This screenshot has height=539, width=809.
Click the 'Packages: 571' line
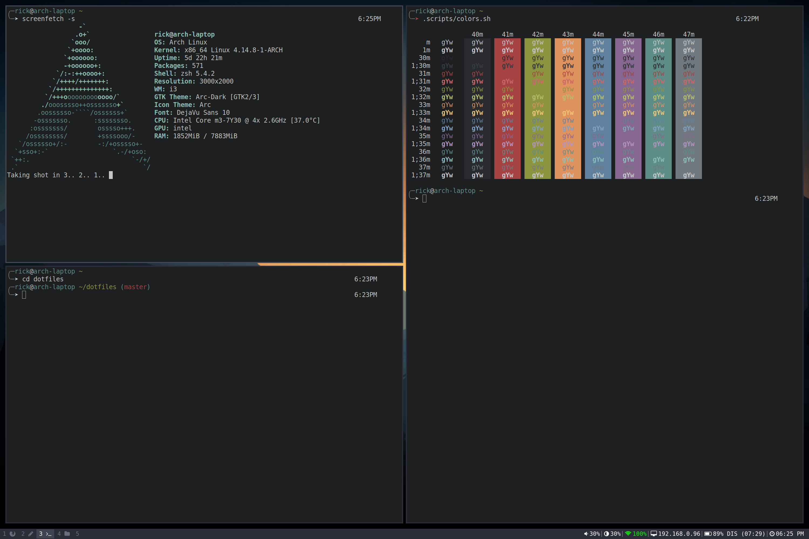179,66
